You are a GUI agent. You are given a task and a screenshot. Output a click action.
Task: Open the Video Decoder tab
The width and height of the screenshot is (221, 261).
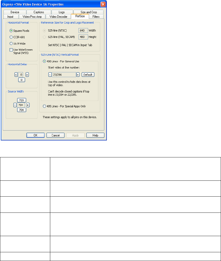tap(58, 17)
